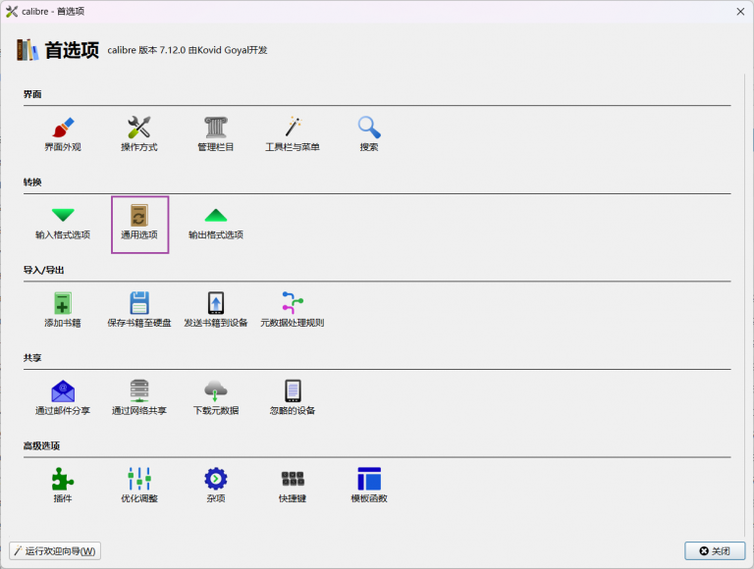Screen dimensions: 754x569
Task: Open 快捷键 keyboard shortcuts settings
Action: (x=293, y=479)
